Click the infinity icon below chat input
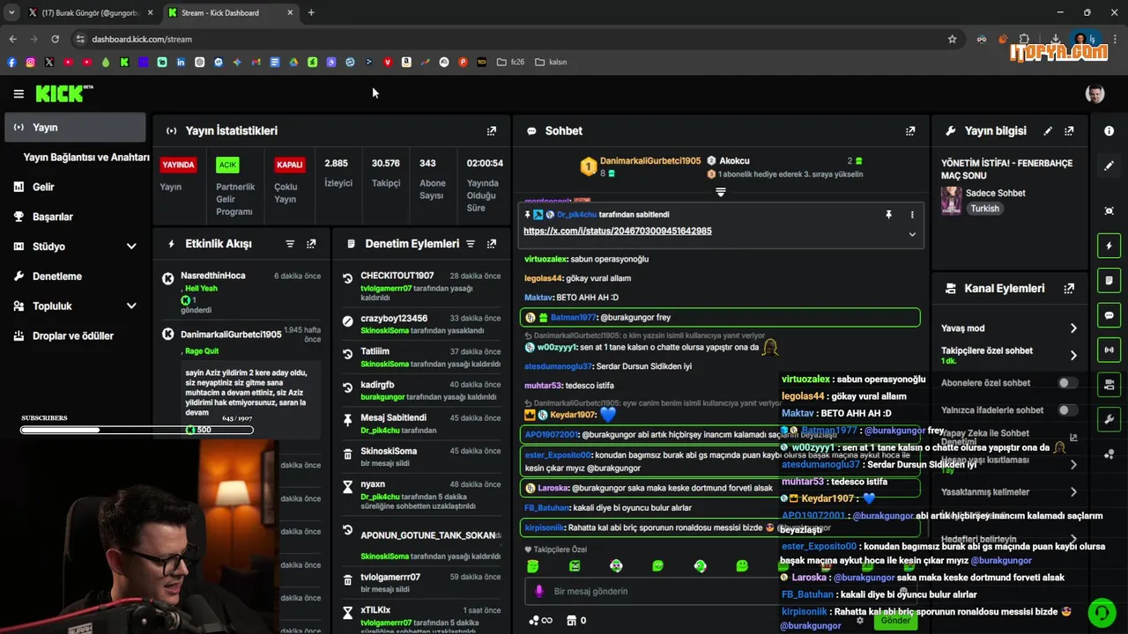The width and height of the screenshot is (1128, 634). pos(541,620)
